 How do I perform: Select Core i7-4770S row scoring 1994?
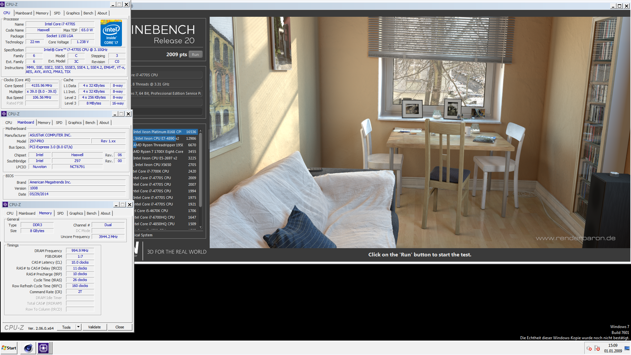click(165, 191)
